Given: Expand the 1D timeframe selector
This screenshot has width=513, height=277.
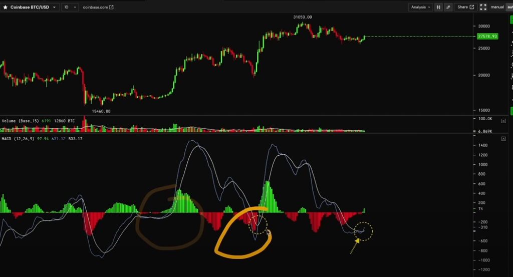Looking at the screenshot, I should click(70, 7).
